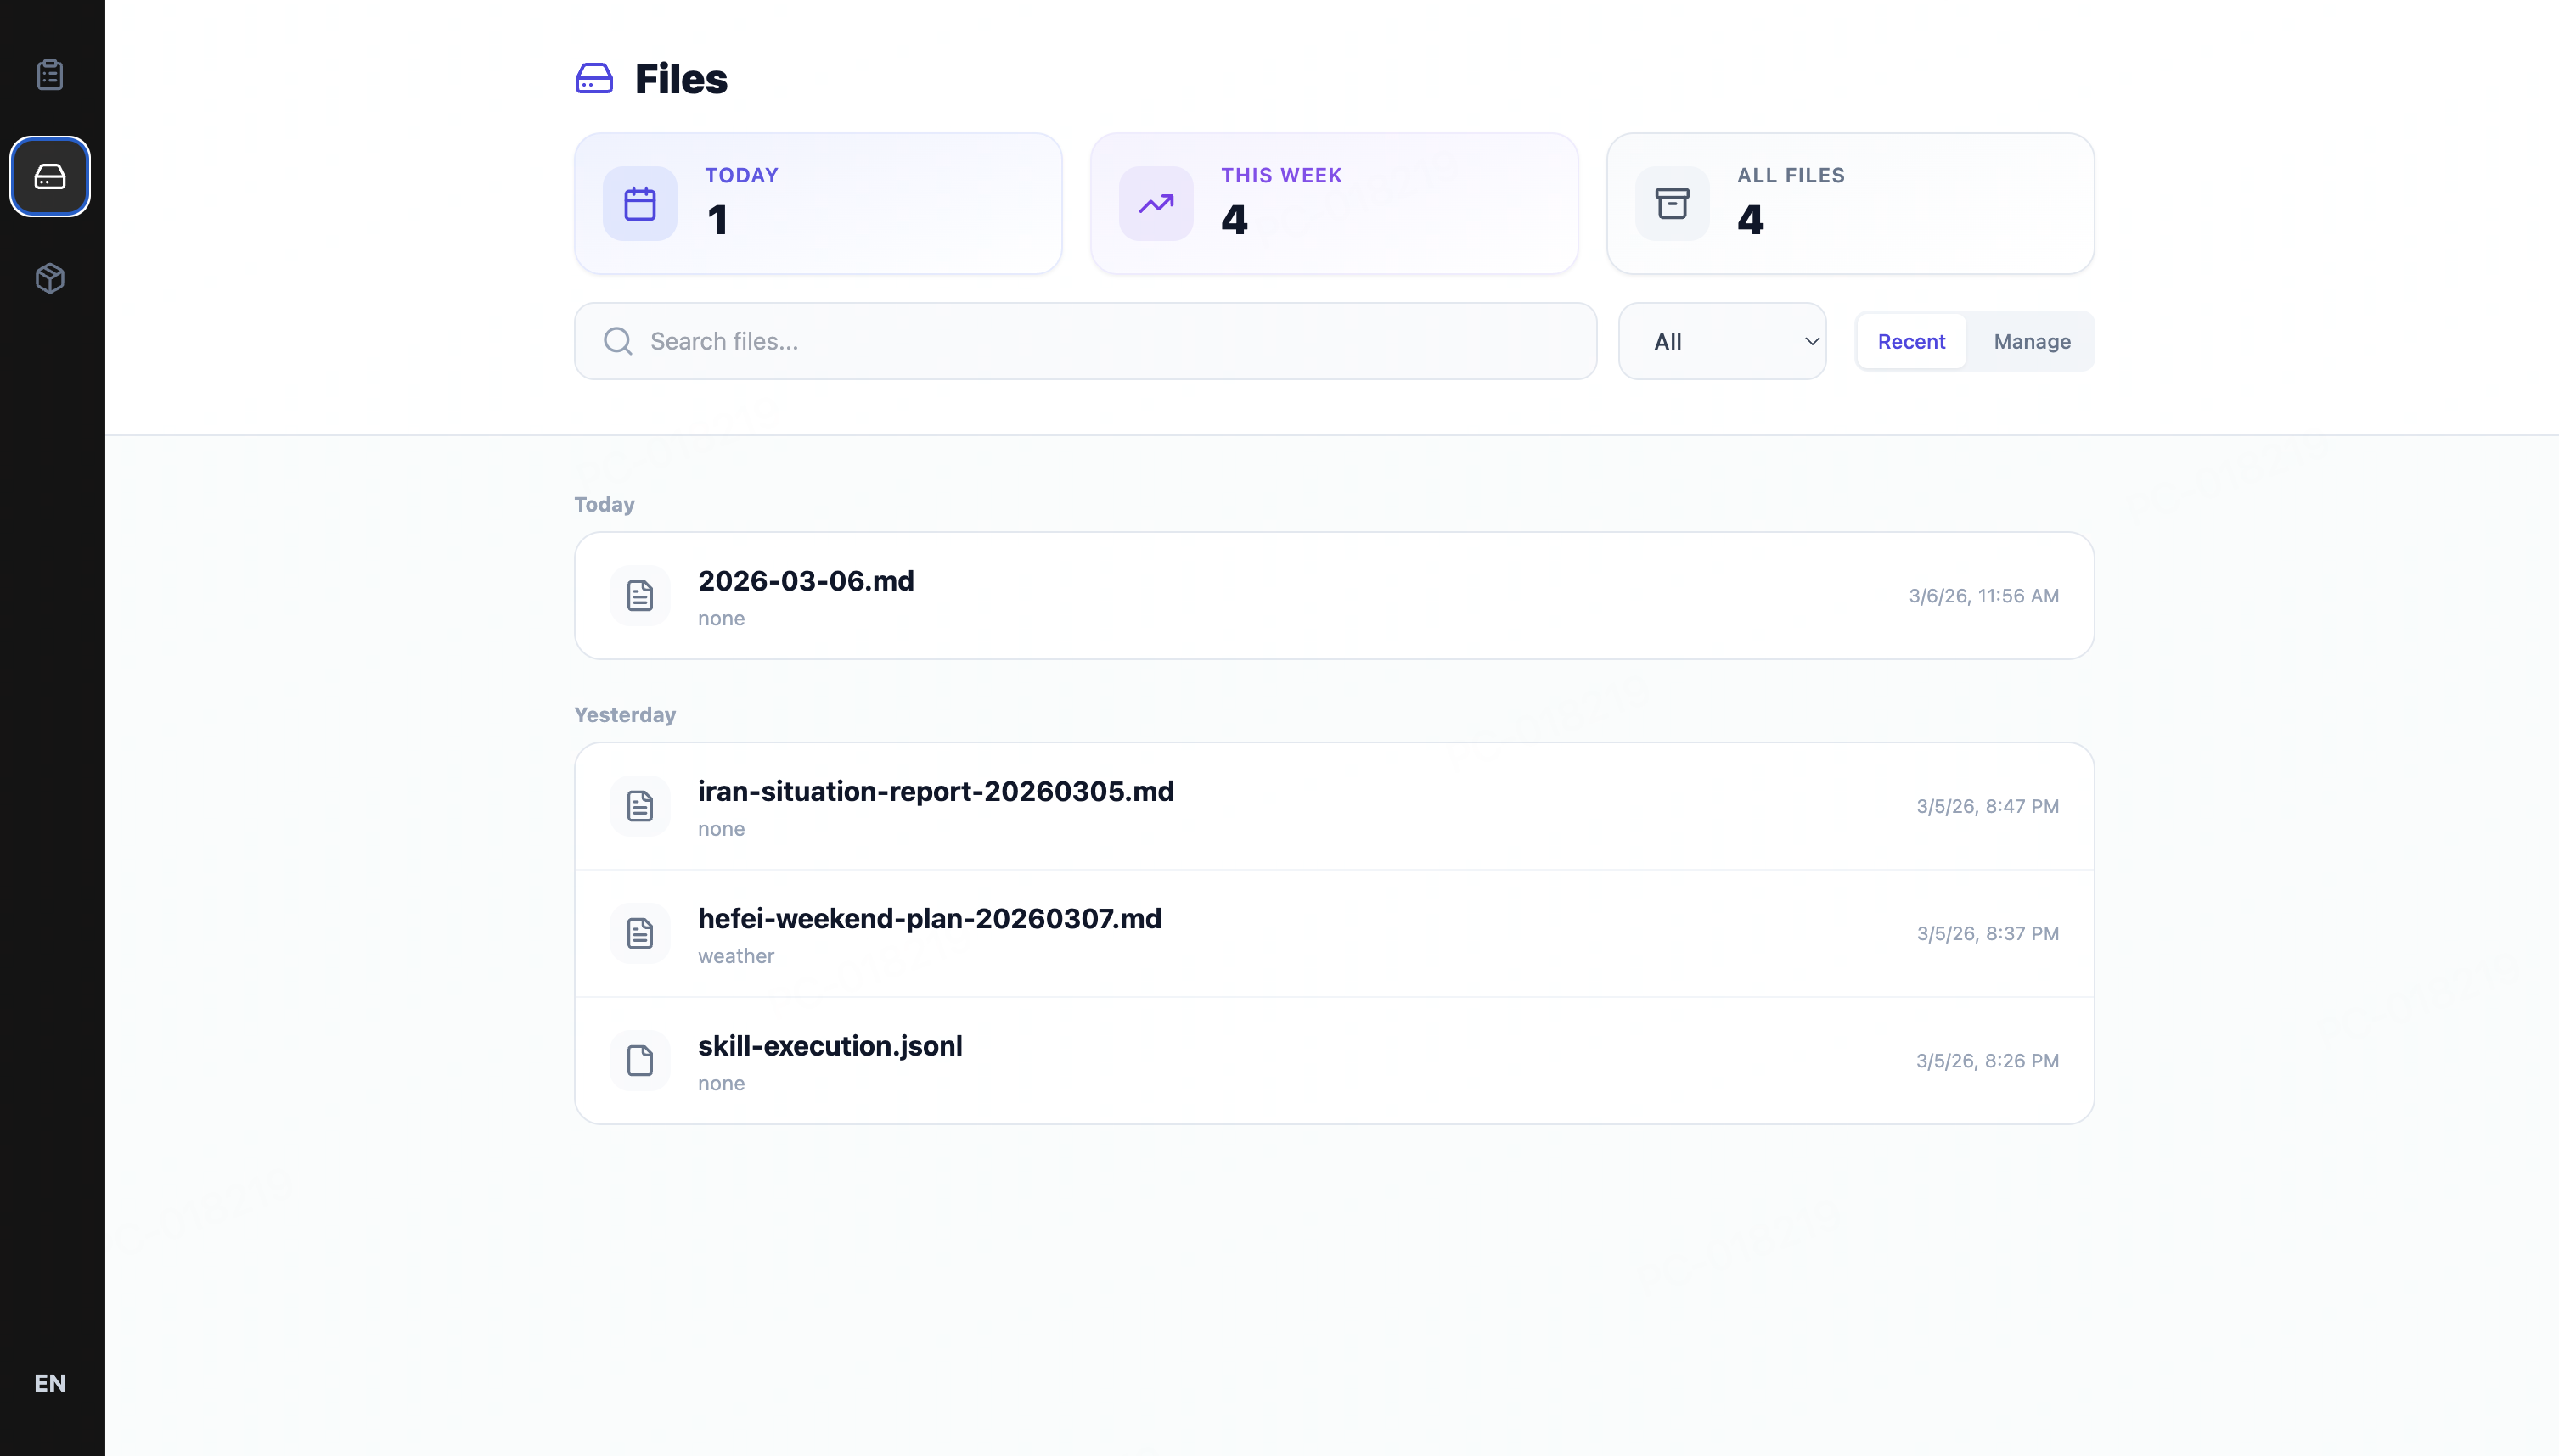Image resolution: width=2559 pixels, height=1456 pixels.
Task: Click the document icon beside skill-execution.jsonl
Action: (640, 1060)
